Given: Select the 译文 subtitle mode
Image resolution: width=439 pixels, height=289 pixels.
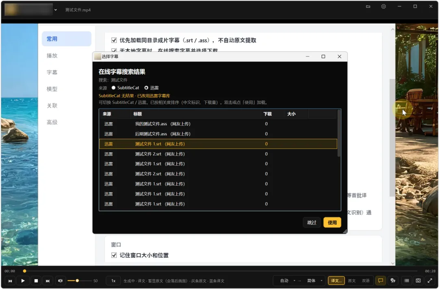Looking at the screenshot, I should pos(336,280).
